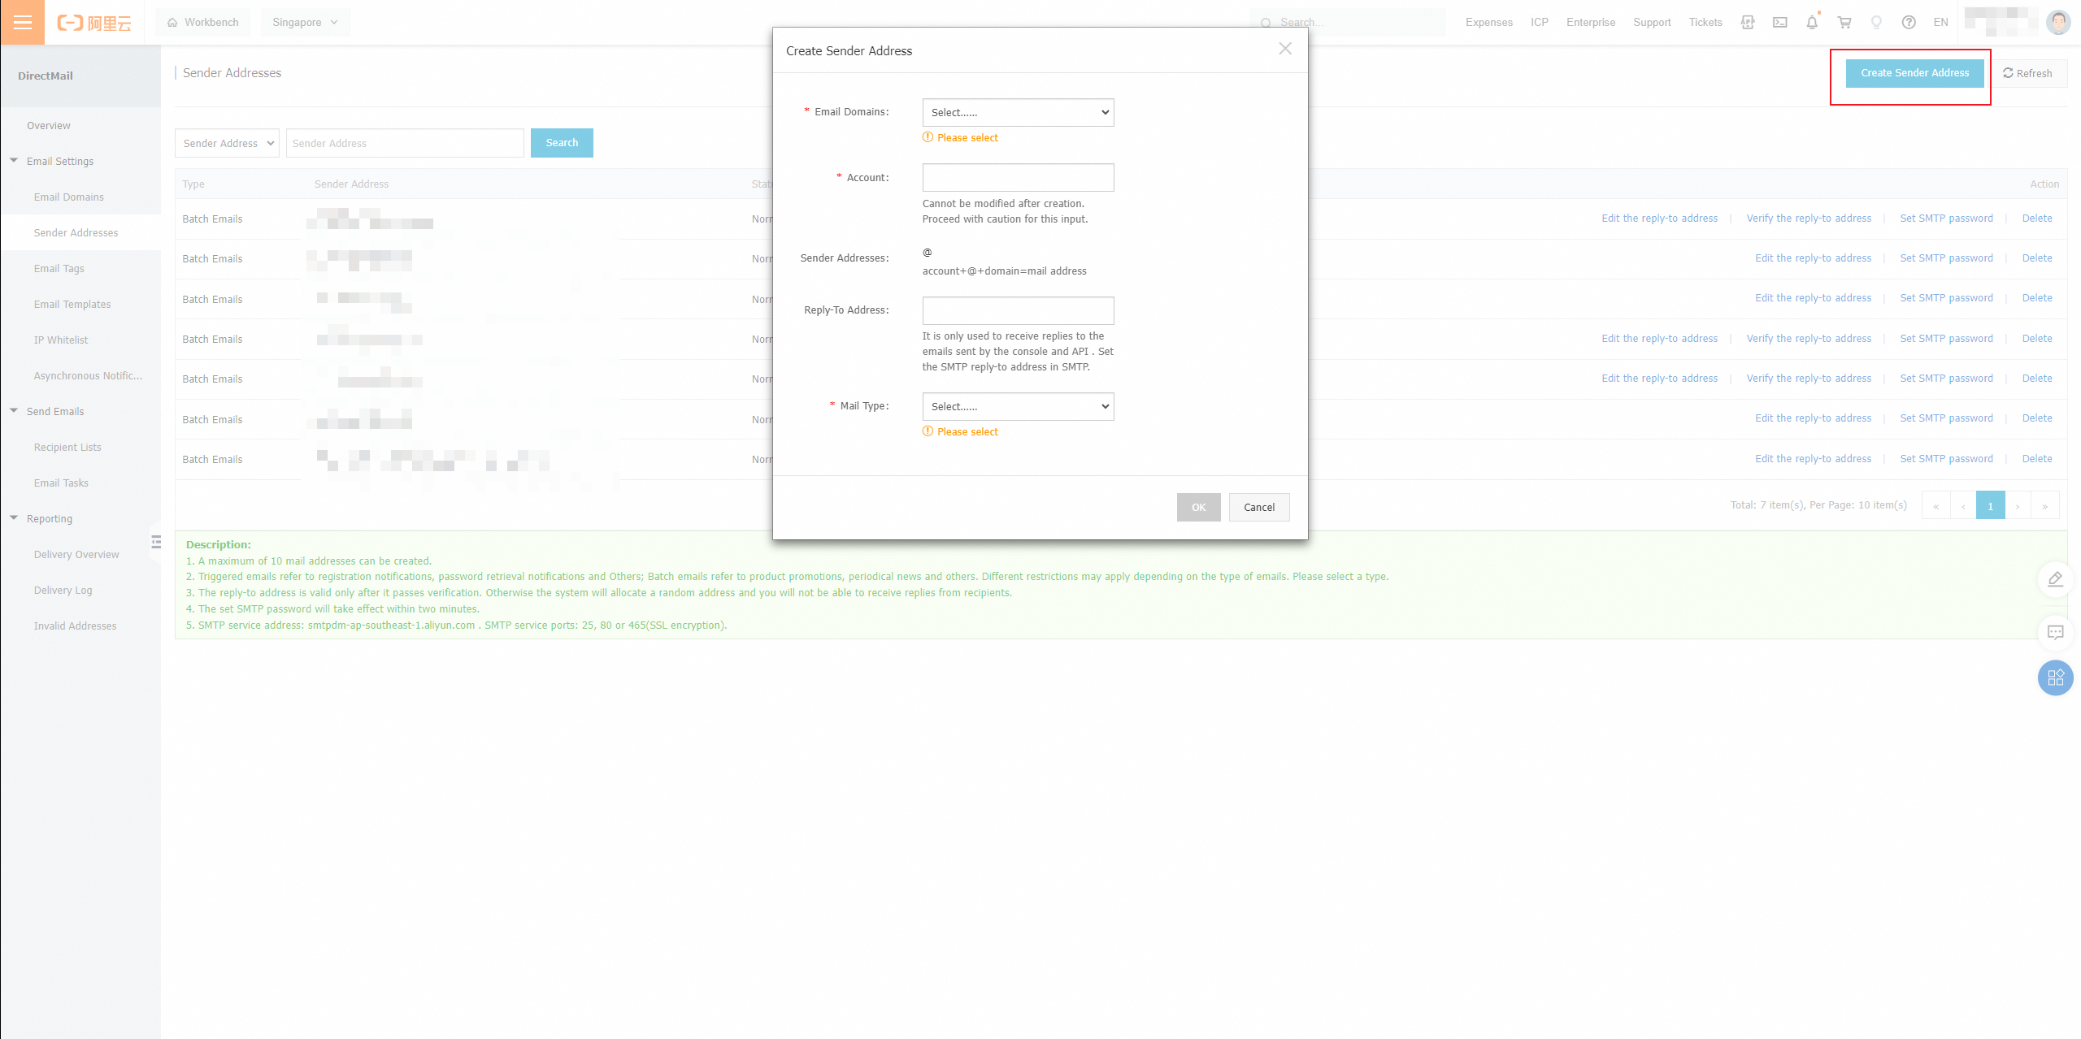Click Cancel in the dialog
Viewport: 2081px width, 1039px height.
(1258, 507)
